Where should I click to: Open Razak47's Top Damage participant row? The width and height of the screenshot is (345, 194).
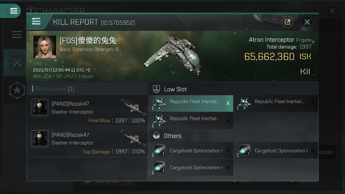(87, 142)
